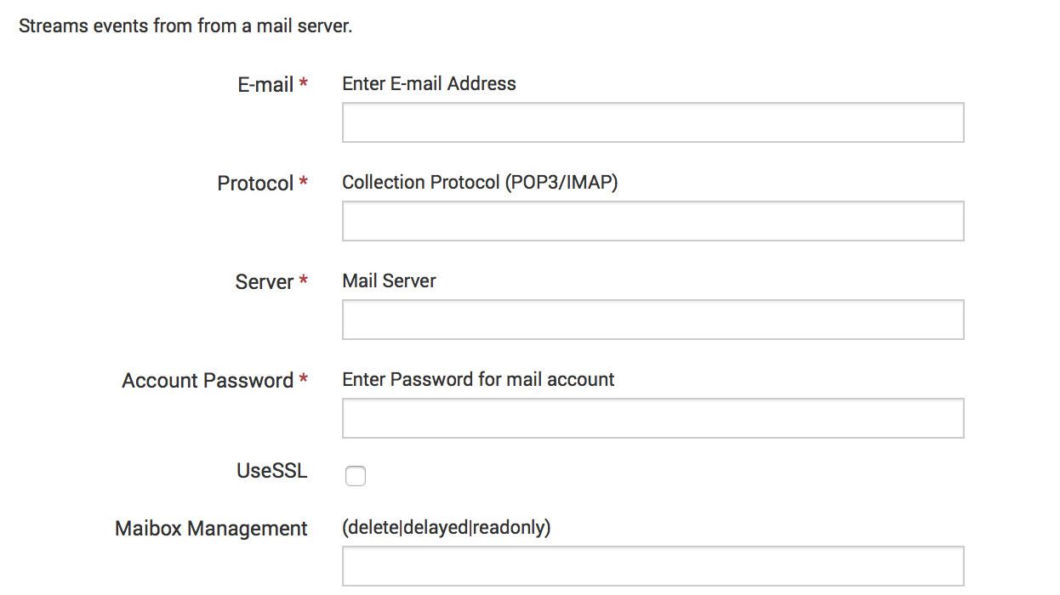Click the UseSSL label text
This screenshot has width=1060, height=595.
coord(271,471)
